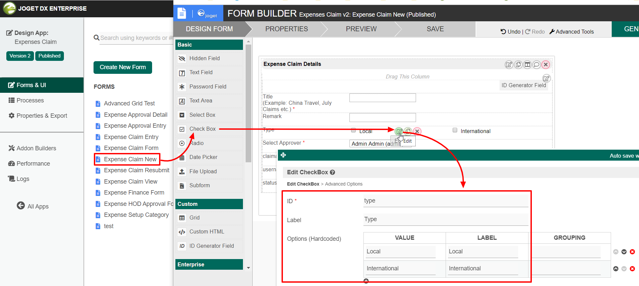Focus the form search keywords field

pos(136,38)
